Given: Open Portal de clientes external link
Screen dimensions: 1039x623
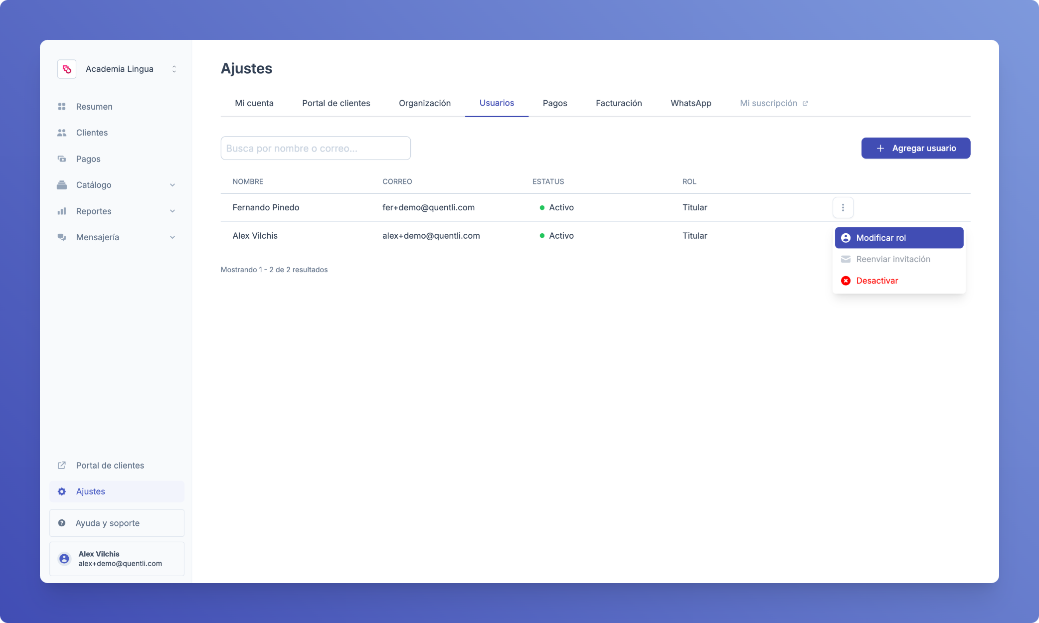Looking at the screenshot, I should [110, 466].
